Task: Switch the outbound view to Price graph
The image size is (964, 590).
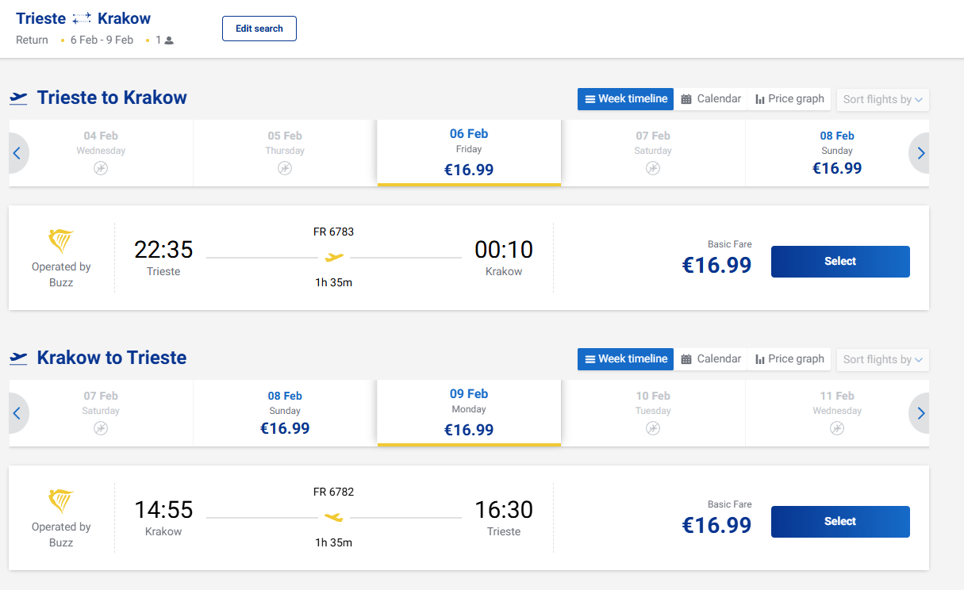Action: (x=789, y=99)
